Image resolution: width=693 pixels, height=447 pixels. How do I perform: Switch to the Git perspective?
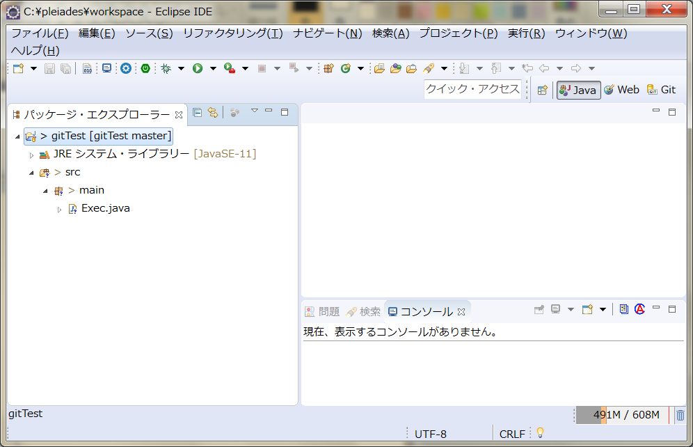pos(661,90)
